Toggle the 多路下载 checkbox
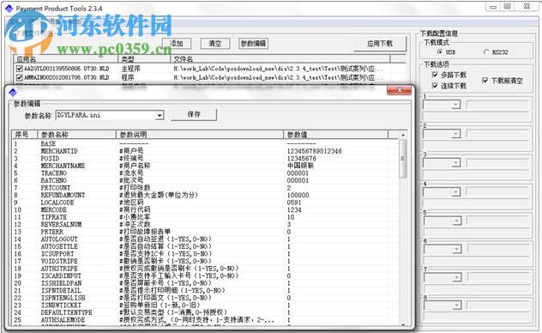 435,75
